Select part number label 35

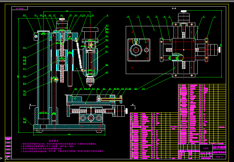pyautogui.click(x=135, y=89)
